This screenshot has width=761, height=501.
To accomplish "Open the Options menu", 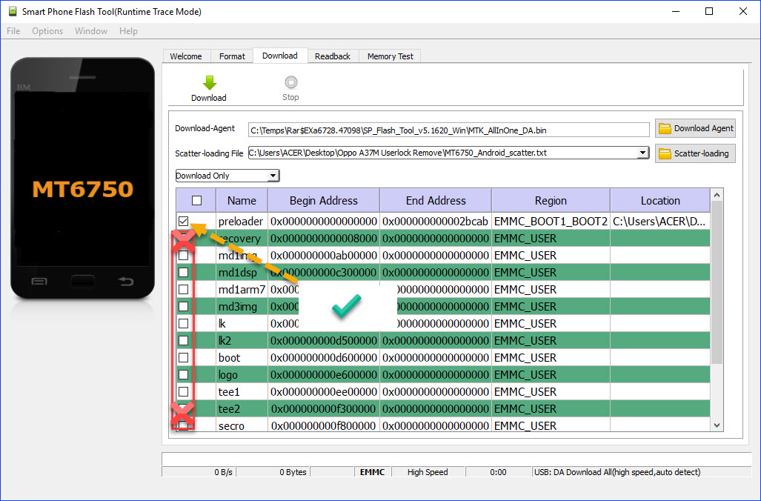I will 47,31.
